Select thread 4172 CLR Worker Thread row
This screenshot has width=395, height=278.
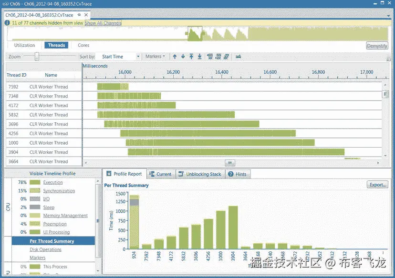[x=44, y=105]
